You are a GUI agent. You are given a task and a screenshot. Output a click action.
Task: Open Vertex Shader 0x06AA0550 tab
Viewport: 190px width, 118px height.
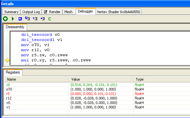119,12
